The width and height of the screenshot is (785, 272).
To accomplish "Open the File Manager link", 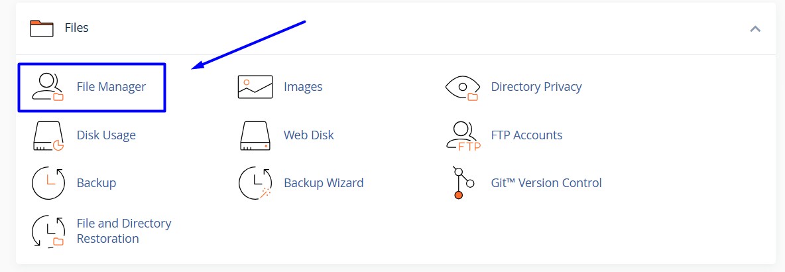I will [x=111, y=87].
